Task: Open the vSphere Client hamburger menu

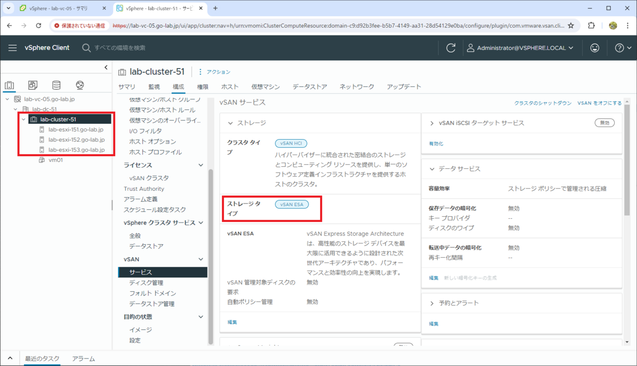Action: (13, 48)
